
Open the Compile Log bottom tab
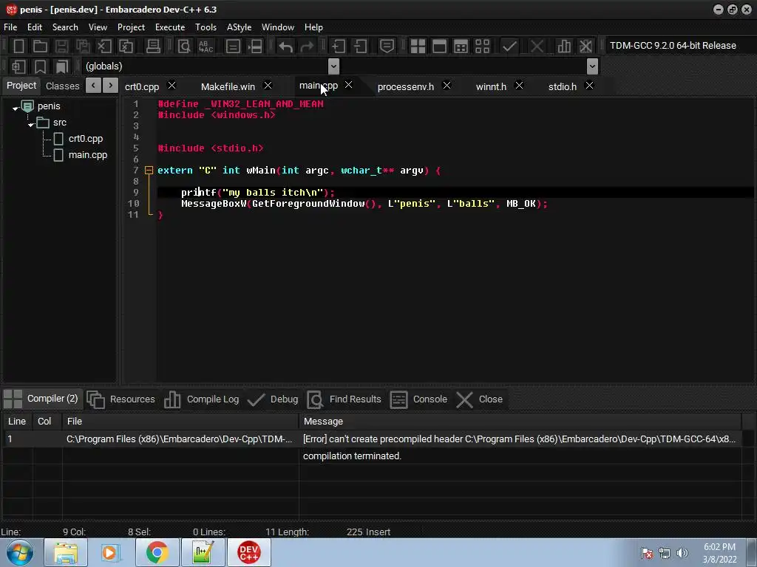coord(202,399)
